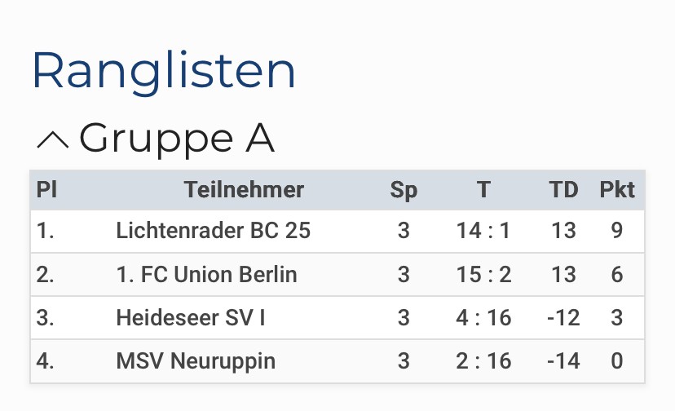Image resolution: width=675 pixels, height=411 pixels.
Task: Click the Gruppe A heading
Action: point(176,139)
